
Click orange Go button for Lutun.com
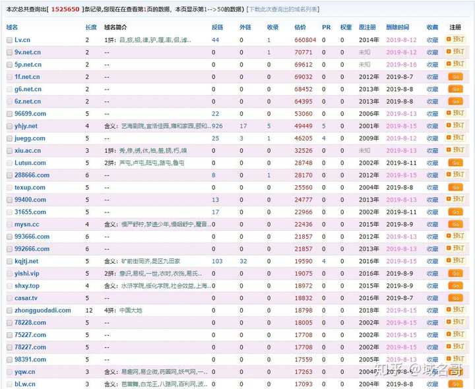pos(455,163)
